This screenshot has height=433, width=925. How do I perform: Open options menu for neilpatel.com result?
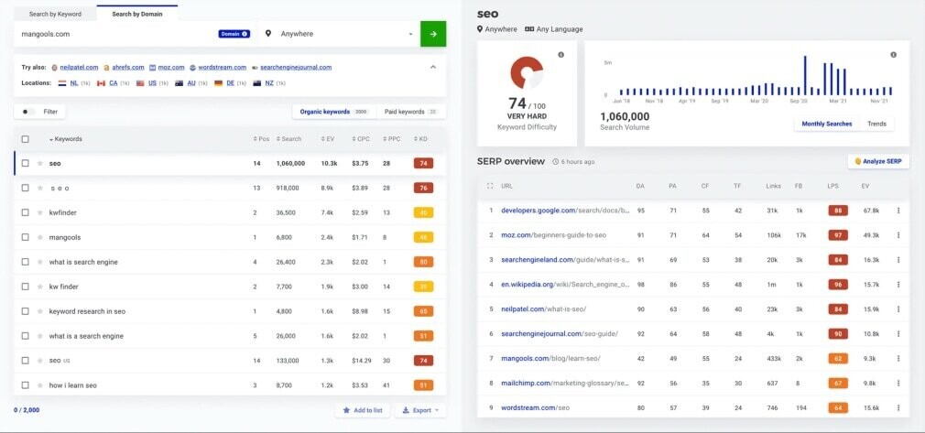[x=898, y=309]
